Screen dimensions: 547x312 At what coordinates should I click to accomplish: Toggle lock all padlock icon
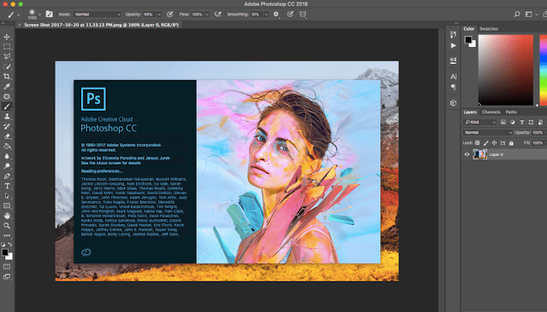511,143
